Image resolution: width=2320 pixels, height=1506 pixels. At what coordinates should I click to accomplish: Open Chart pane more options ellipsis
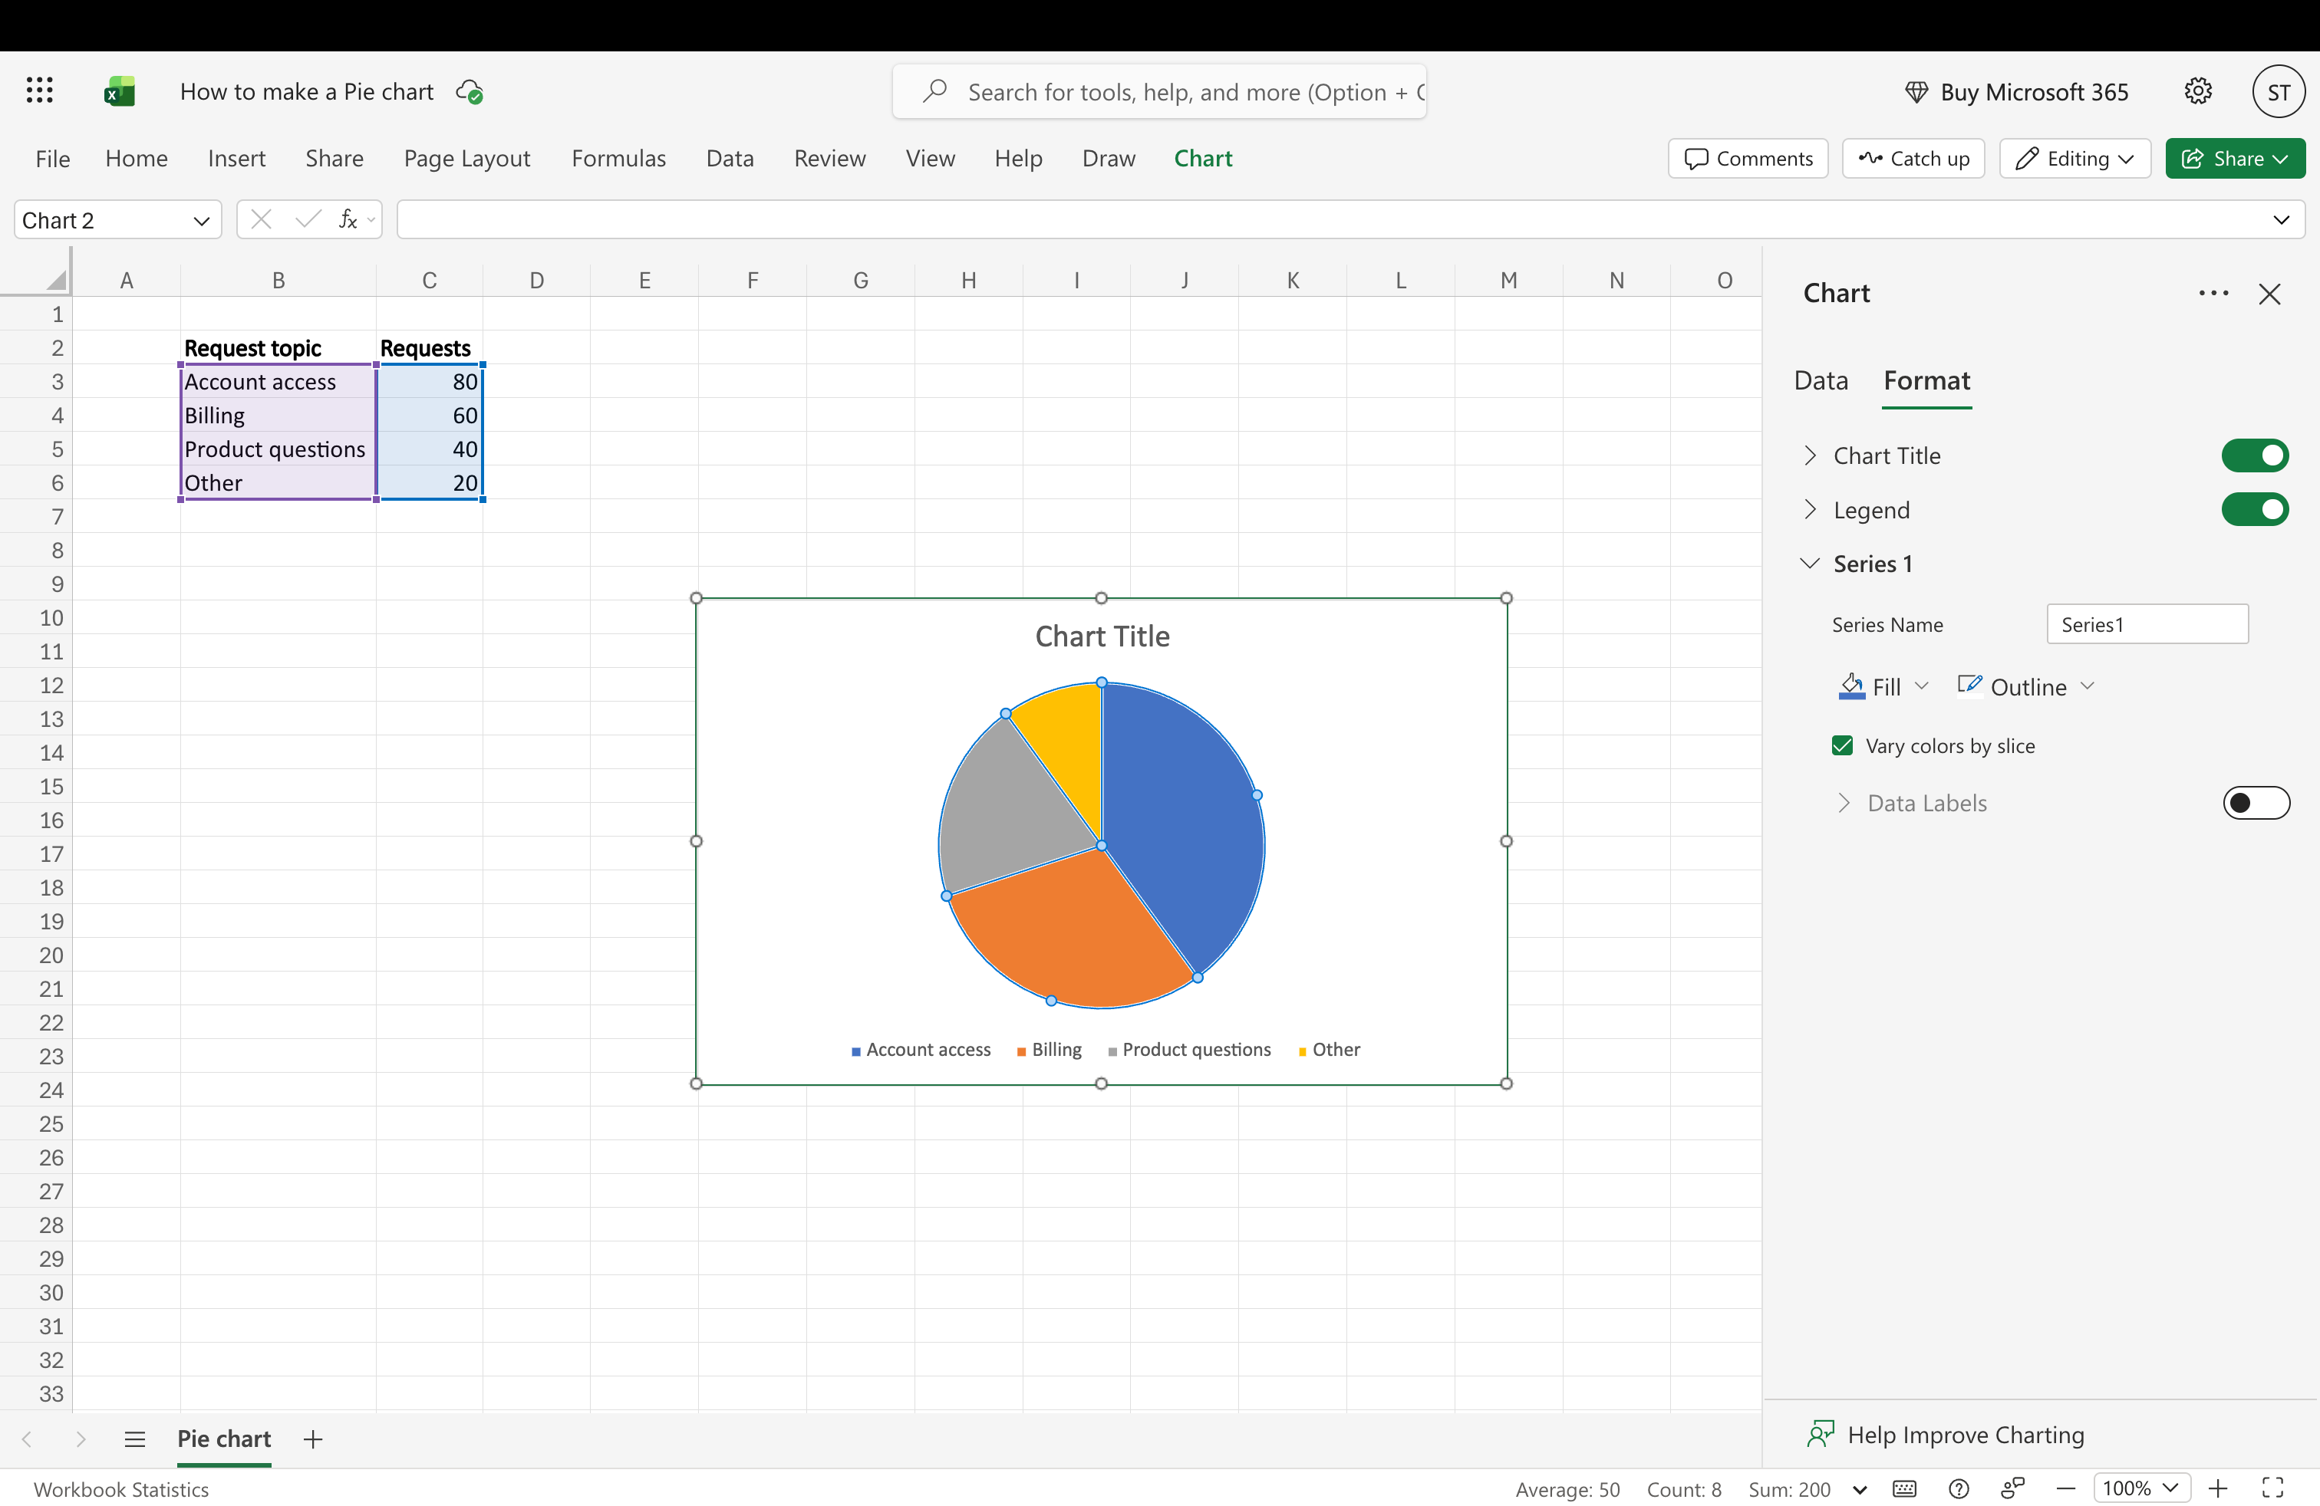[2214, 293]
